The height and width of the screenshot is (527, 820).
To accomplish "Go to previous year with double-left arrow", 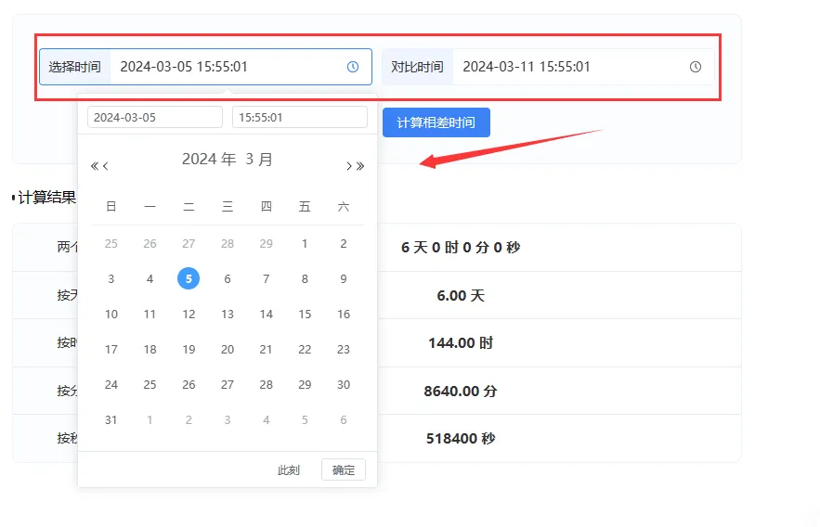I will coord(94,166).
